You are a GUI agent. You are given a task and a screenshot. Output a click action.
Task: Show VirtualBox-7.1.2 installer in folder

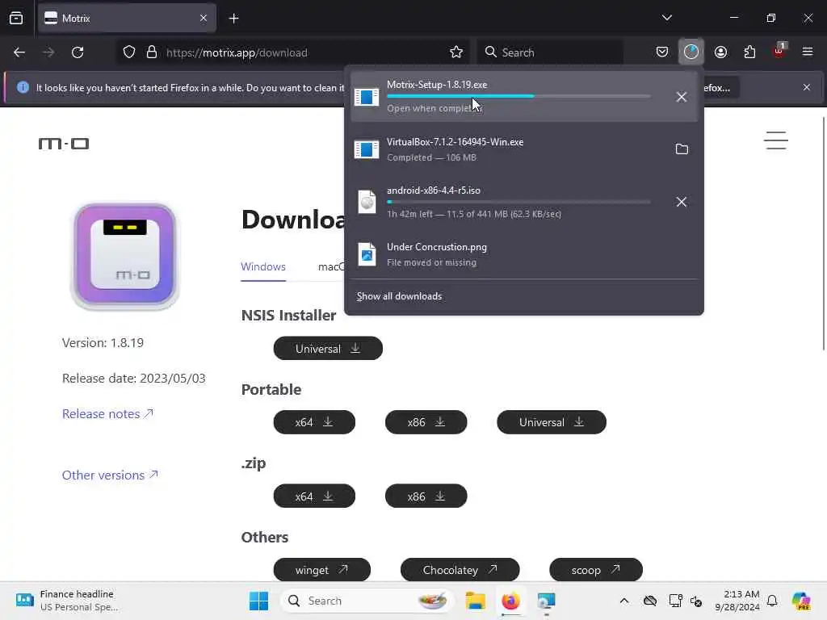(682, 149)
